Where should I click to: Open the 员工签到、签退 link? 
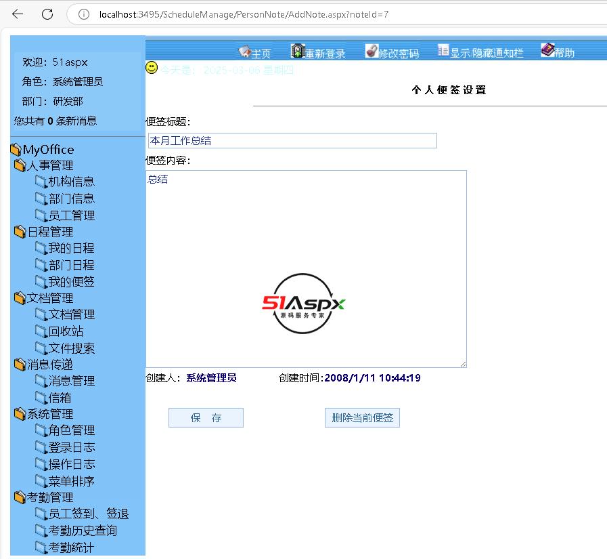[89, 514]
